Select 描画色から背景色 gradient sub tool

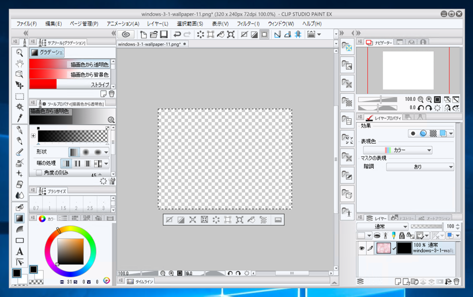[70, 74]
